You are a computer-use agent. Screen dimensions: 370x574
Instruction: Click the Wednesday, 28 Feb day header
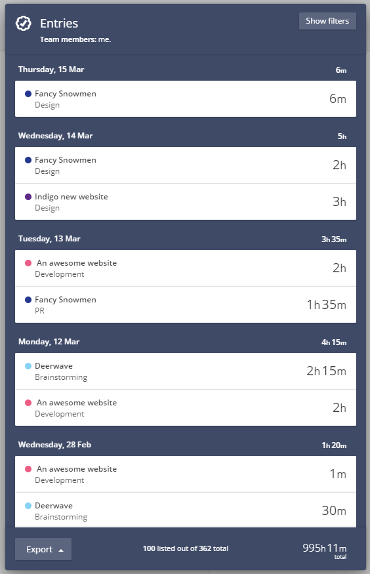coord(55,445)
